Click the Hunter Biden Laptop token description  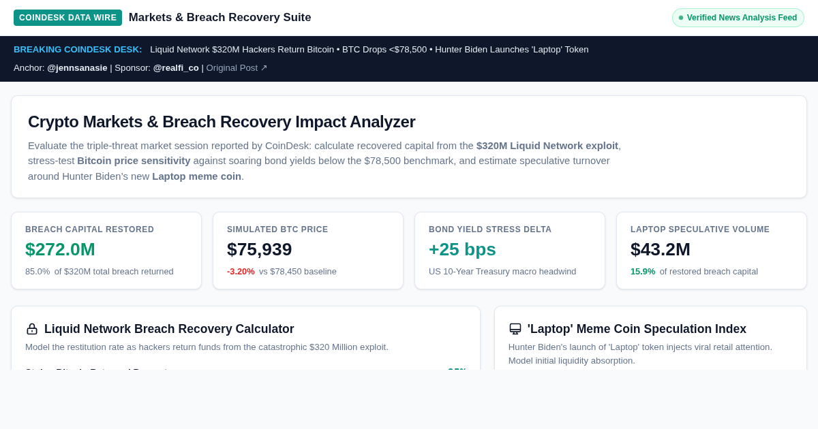coord(641,354)
